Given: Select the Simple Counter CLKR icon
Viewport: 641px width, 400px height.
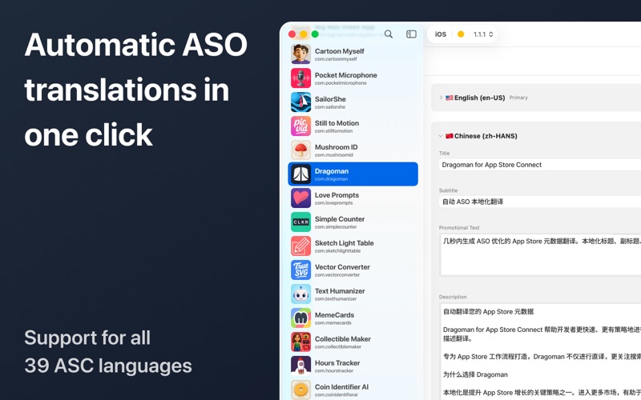Looking at the screenshot, I should 301,222.
